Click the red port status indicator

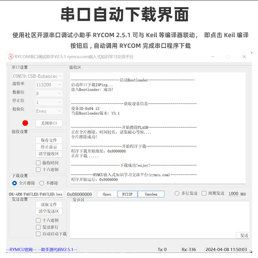click(25, 123)
